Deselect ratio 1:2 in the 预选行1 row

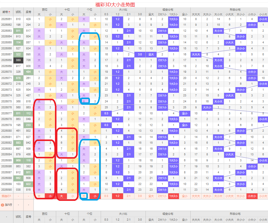(x=117, y=196)
